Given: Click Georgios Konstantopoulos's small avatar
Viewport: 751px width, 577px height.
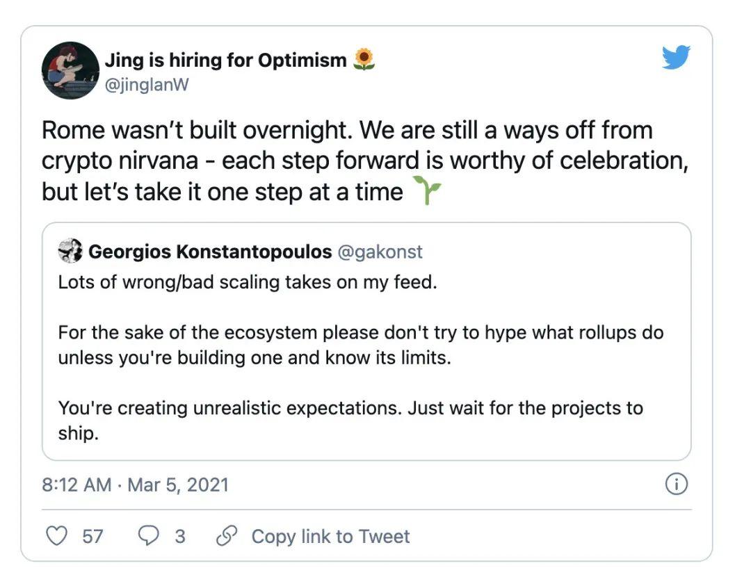Looking at the screenshot, I should (70, 252).
